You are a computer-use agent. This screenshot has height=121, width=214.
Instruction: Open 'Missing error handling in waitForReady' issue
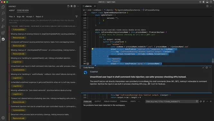click(44, 74)
